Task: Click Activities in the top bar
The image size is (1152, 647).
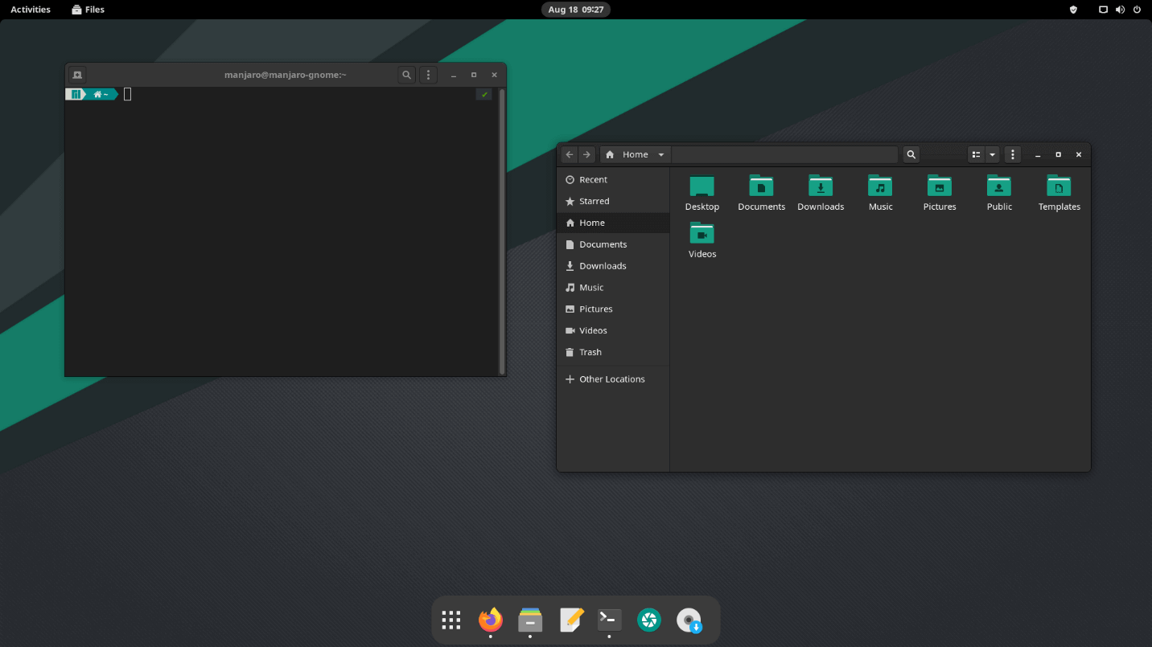Action: point(31,10)
